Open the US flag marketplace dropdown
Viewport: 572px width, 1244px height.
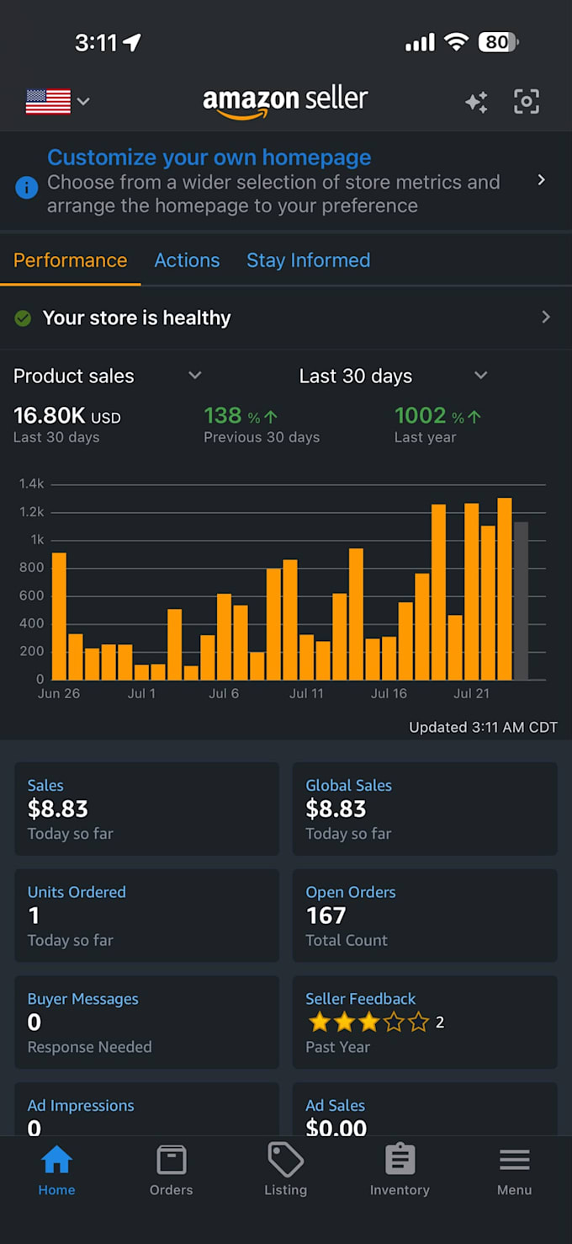click(57, 102)
